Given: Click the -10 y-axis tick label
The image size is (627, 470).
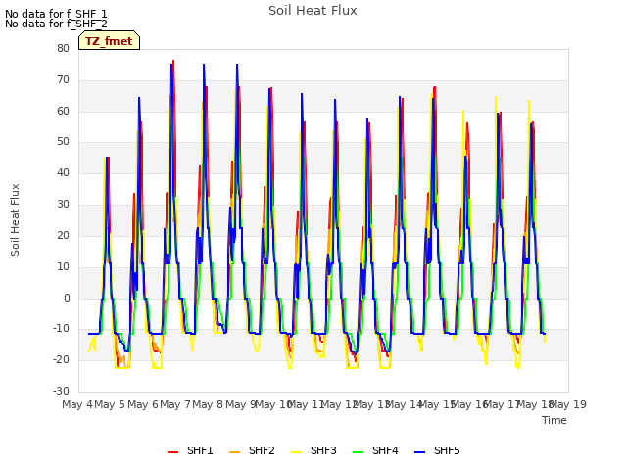Looking at the screenshot, I should click(x=62, y=329).
